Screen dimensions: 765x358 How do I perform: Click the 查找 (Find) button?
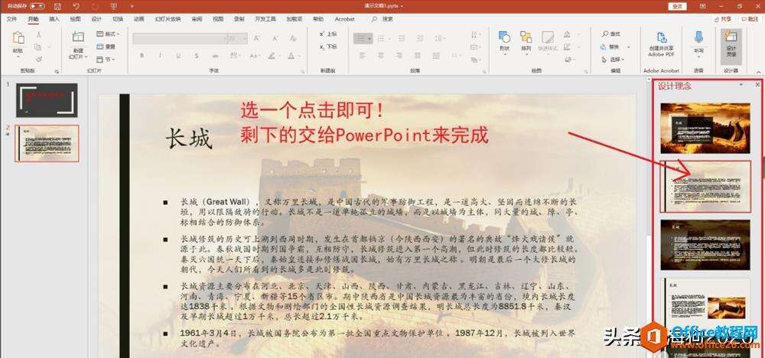pyautogui.click(x=610, y=34)
